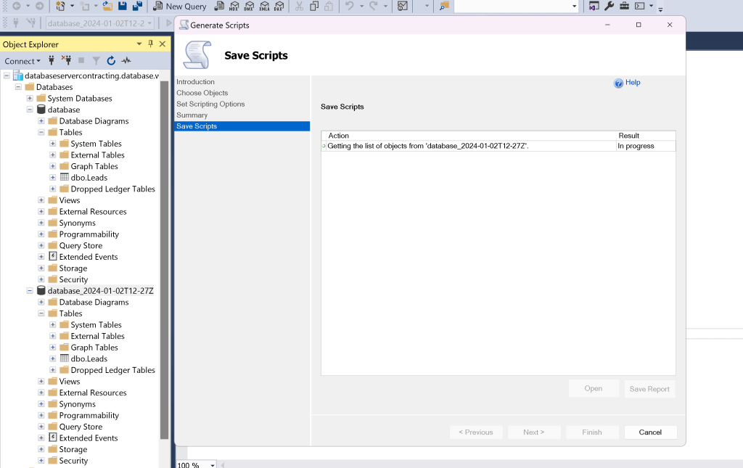Click the XMLA query icon
This screenshot has width=743, height=468.
tap(264, 6)
